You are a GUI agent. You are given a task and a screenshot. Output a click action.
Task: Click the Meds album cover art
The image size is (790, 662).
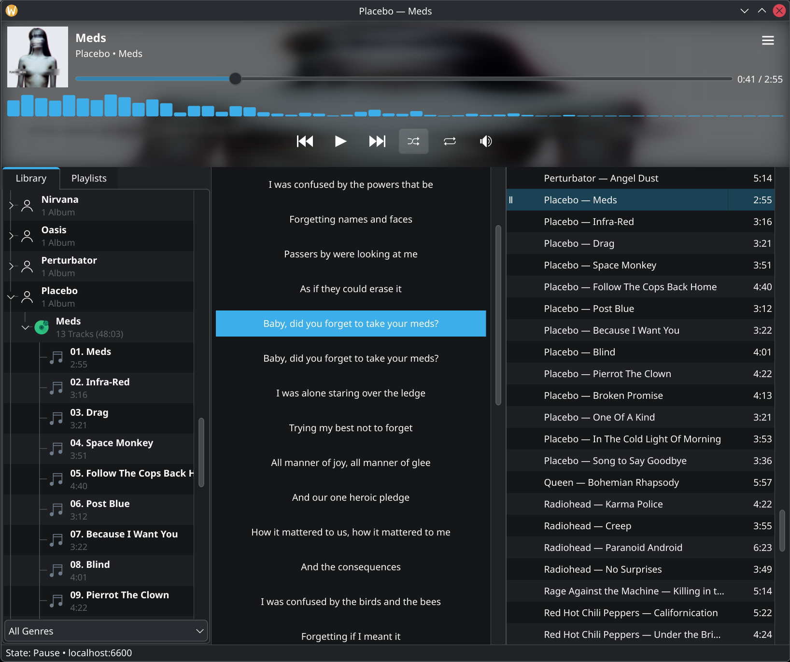(x=38, y=57)
